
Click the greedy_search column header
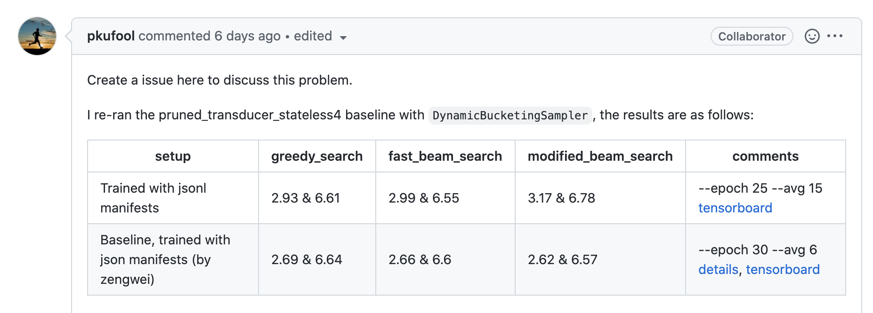(317, 156)
